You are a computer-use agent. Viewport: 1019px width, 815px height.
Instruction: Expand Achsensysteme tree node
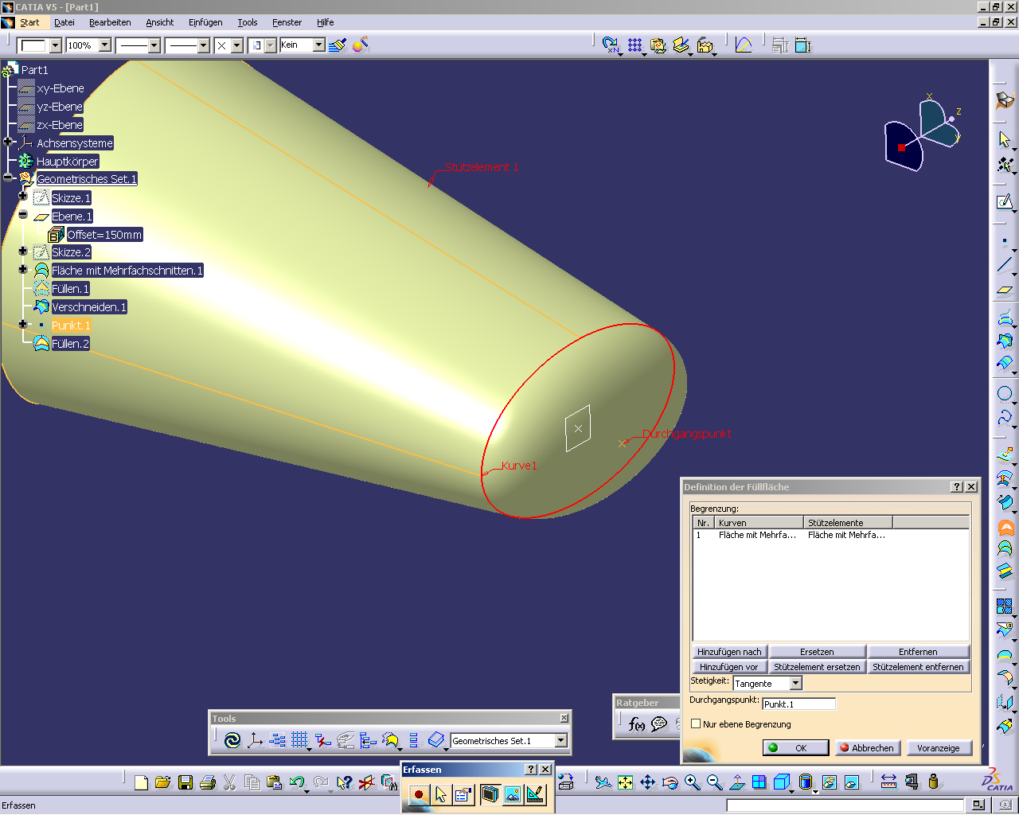click(x=8, y=142)
